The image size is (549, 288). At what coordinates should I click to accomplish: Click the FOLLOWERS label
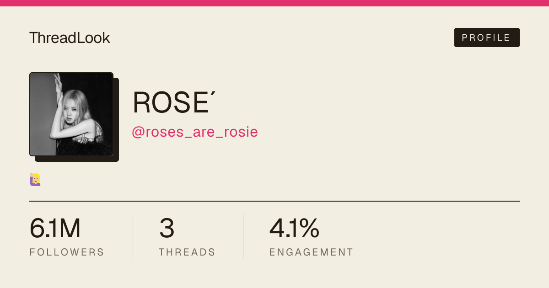[x=67, y=252]
